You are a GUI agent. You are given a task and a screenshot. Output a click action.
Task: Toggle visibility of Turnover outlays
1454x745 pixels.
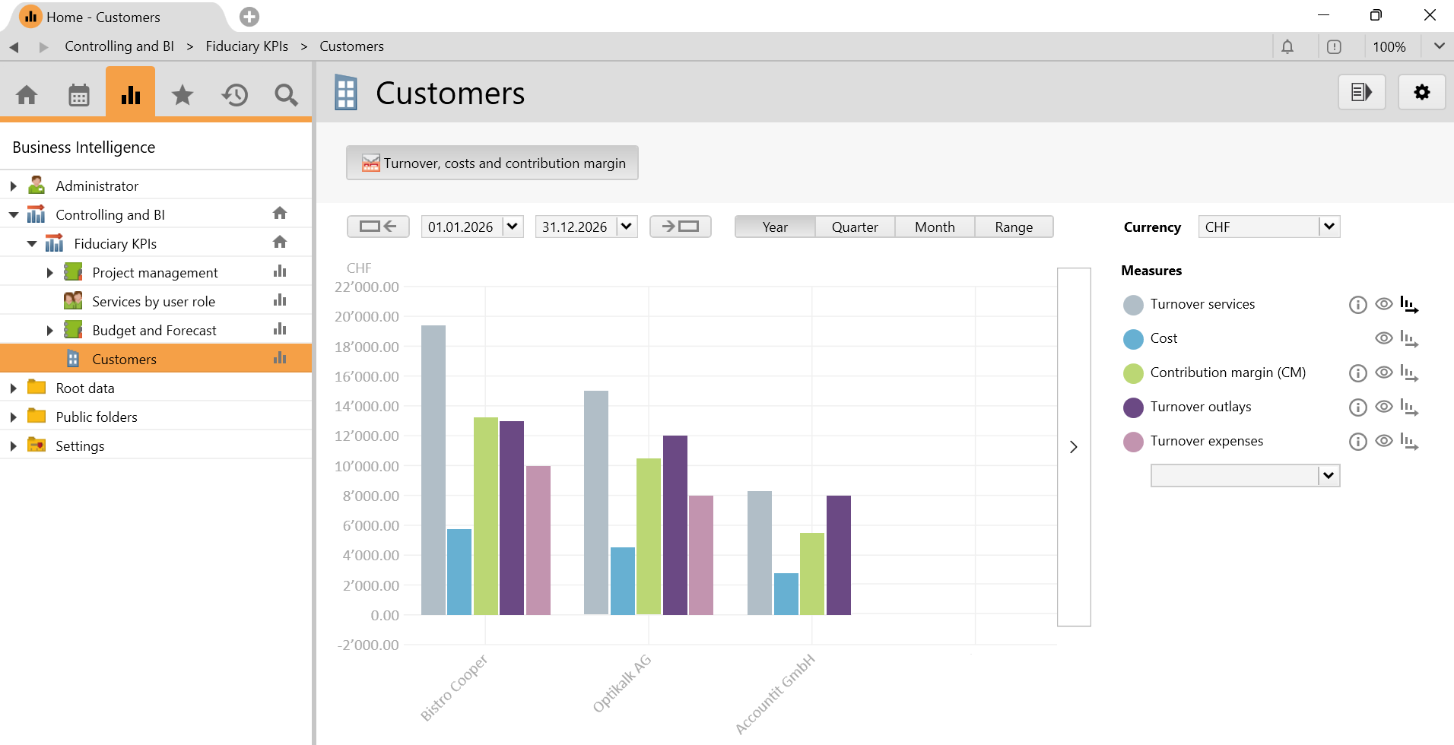pos(1384,407)
